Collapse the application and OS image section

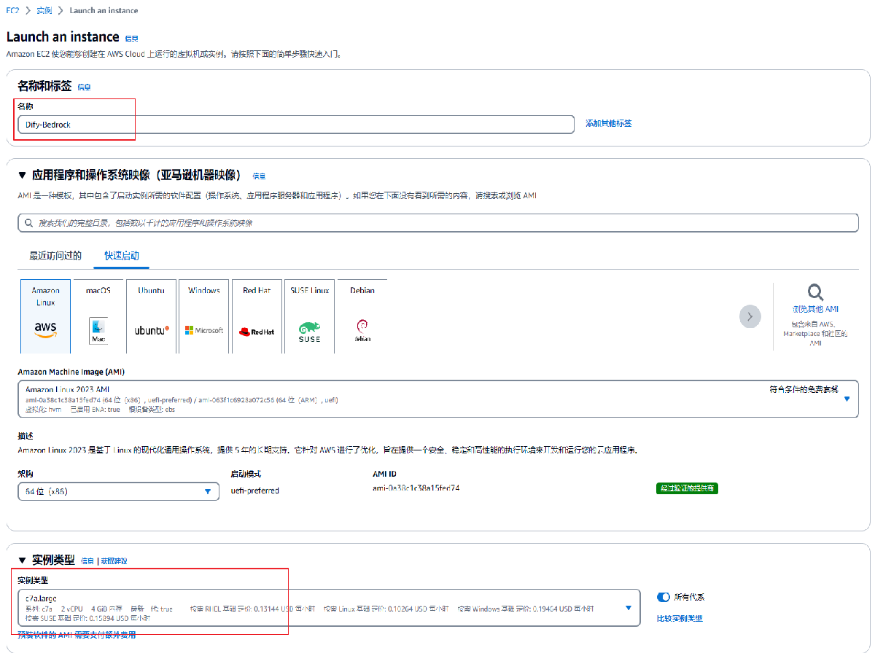pos(22,176)
